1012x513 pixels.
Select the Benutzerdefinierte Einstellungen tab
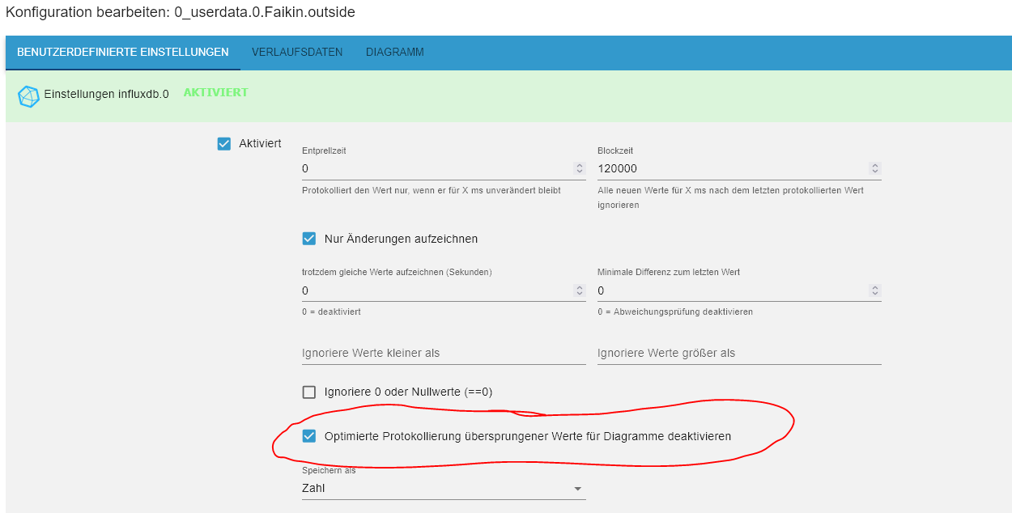point(123,53)
